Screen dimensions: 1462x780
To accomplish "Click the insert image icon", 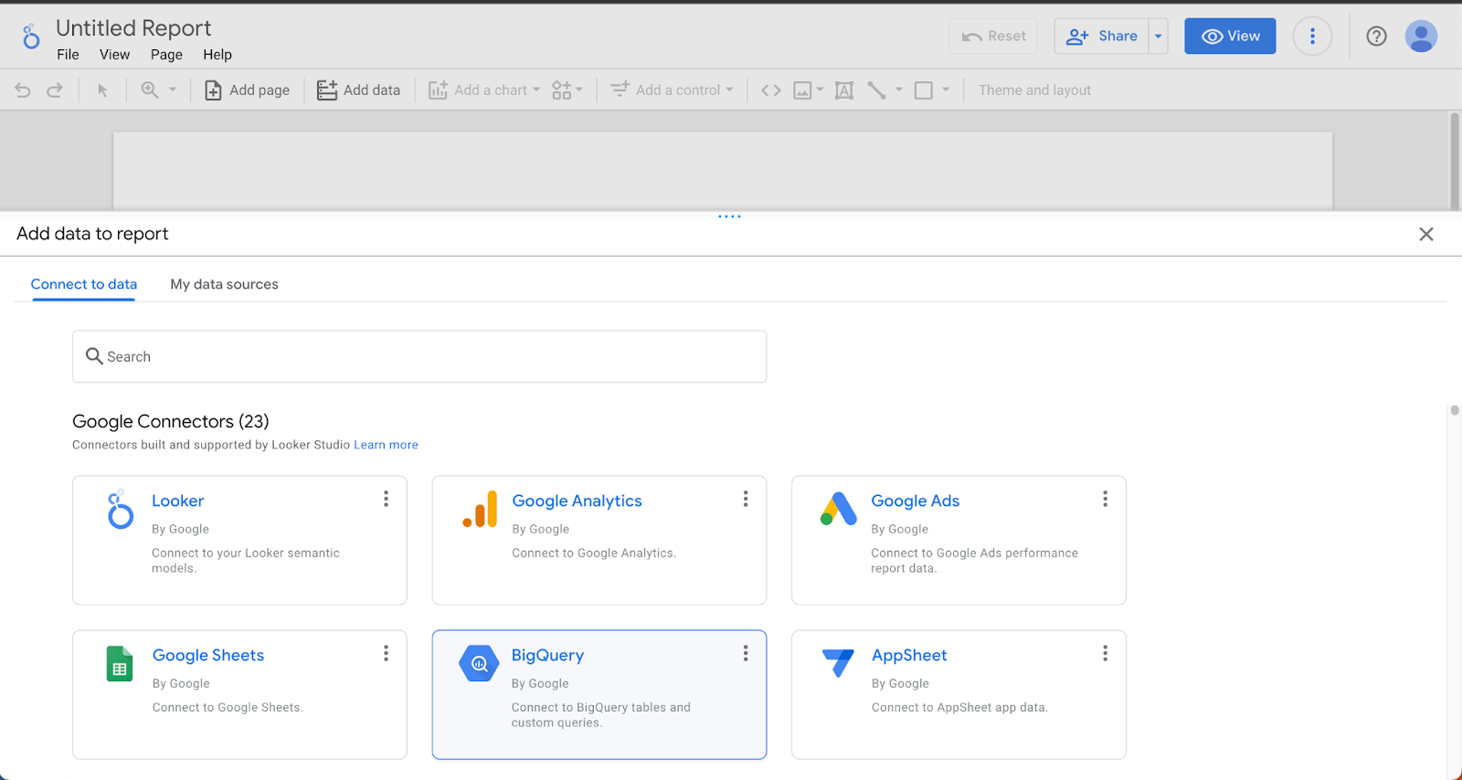I will [x=802, y=90].
